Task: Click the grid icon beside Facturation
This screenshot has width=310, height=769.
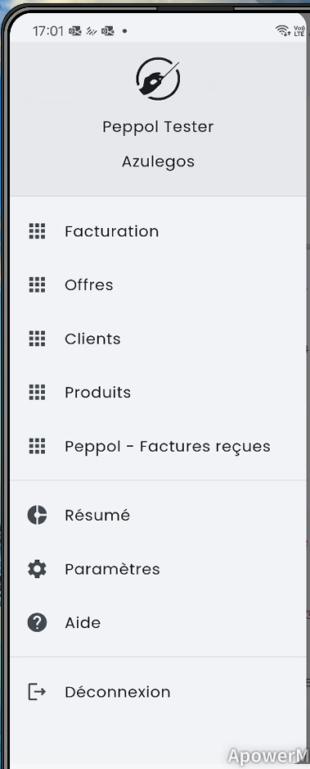Action: click(37, 231)
